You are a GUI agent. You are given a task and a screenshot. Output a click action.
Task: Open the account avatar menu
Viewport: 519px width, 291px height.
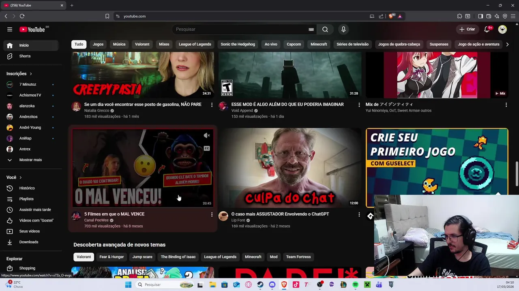coord(502,29)
